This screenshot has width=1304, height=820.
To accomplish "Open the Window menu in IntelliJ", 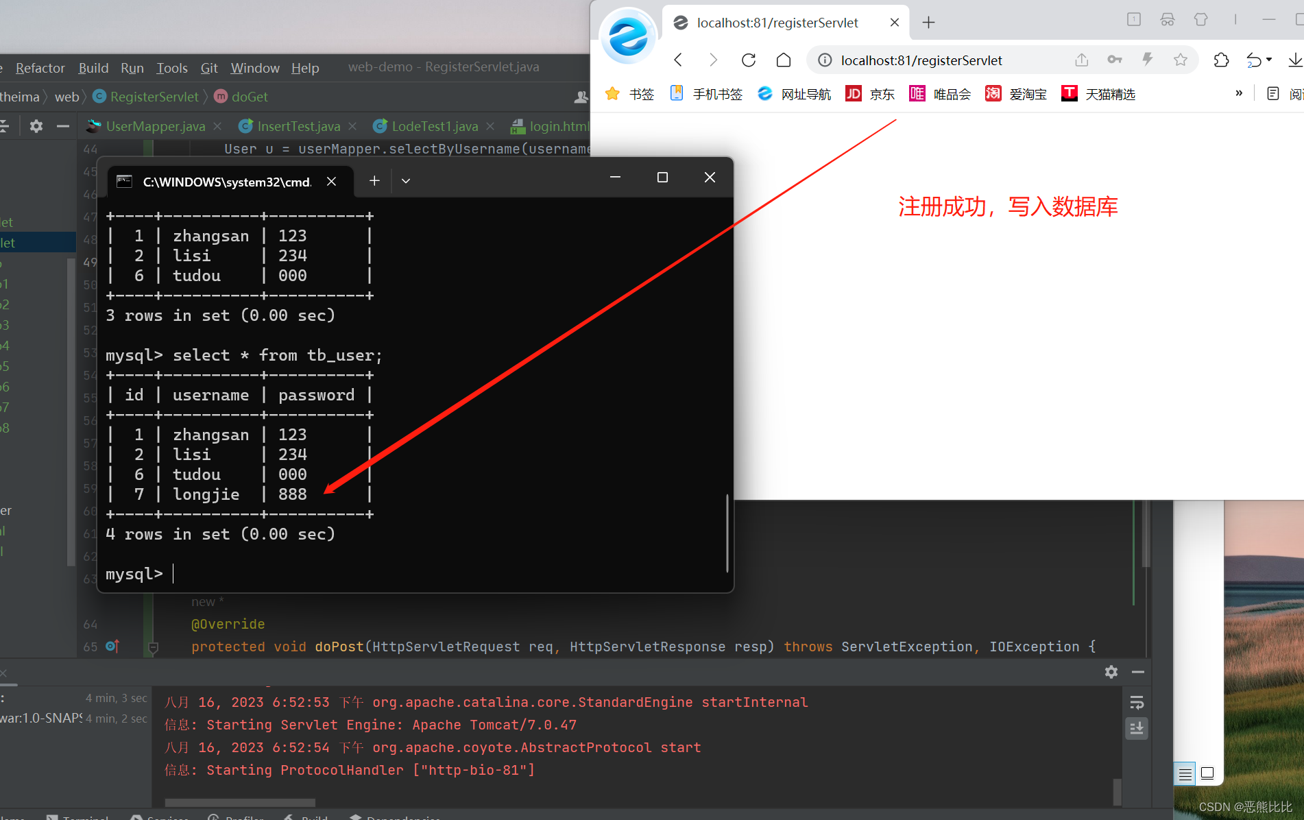I will (255, 68).
